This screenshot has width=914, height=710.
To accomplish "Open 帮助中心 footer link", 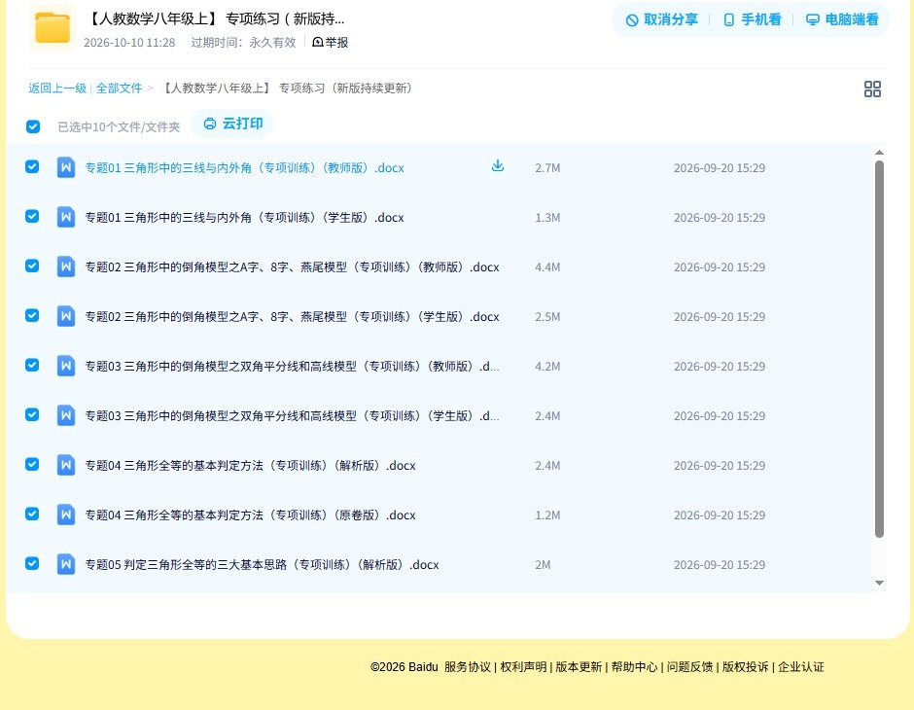I will 634,667.
